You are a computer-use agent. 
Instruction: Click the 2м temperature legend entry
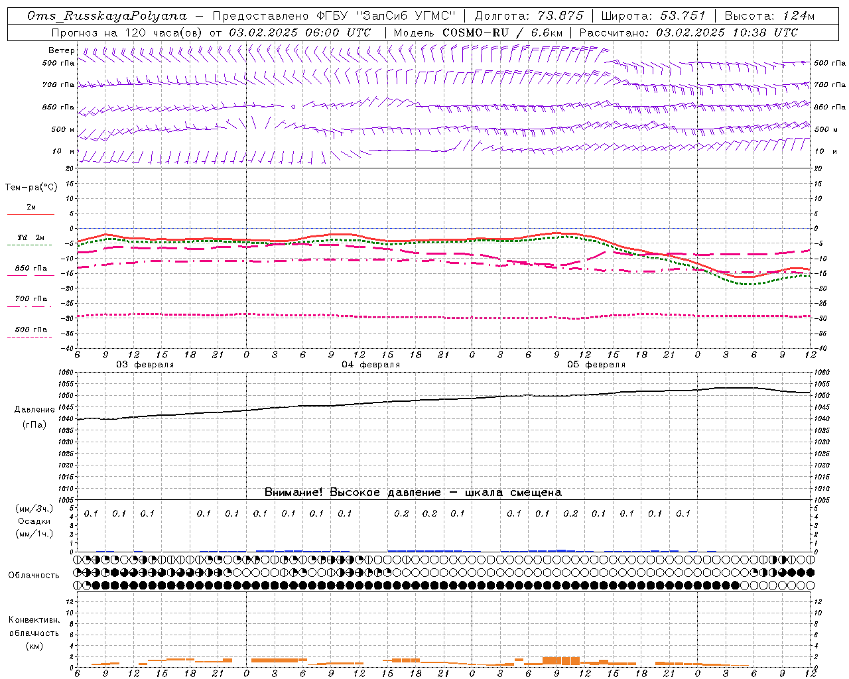click(x=31, y=207)
